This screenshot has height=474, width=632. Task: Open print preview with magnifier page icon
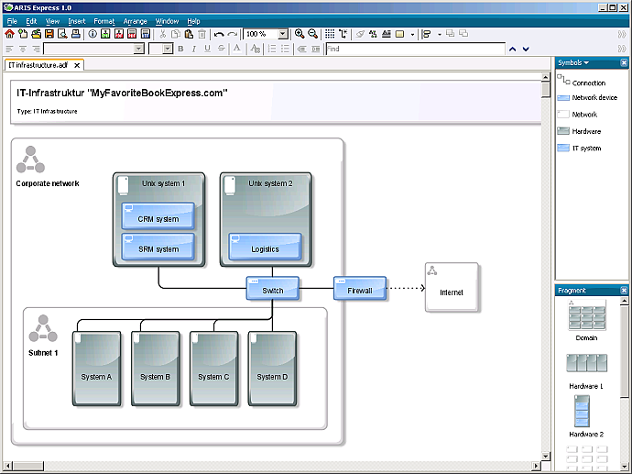point(62,34)
